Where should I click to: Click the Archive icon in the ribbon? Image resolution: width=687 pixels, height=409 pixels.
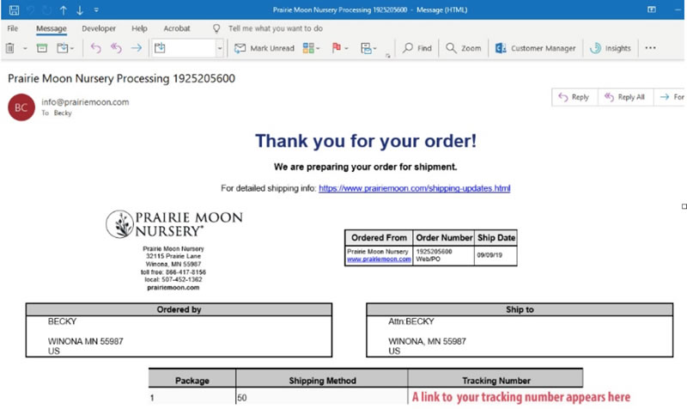(x=41, y=48)
